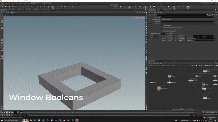Open Houdini app in Windows taskbar
This screenshot has width=218, height=122.
coord(77,120)
